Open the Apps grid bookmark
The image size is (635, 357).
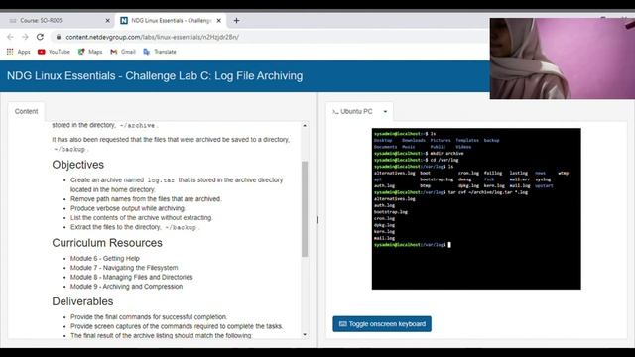pyautogui.click(x=18, y=52)
